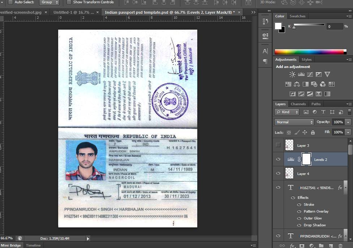Create a new layer icon
The width and height of the screenshot is (353, 248).
tap(331, 246)
